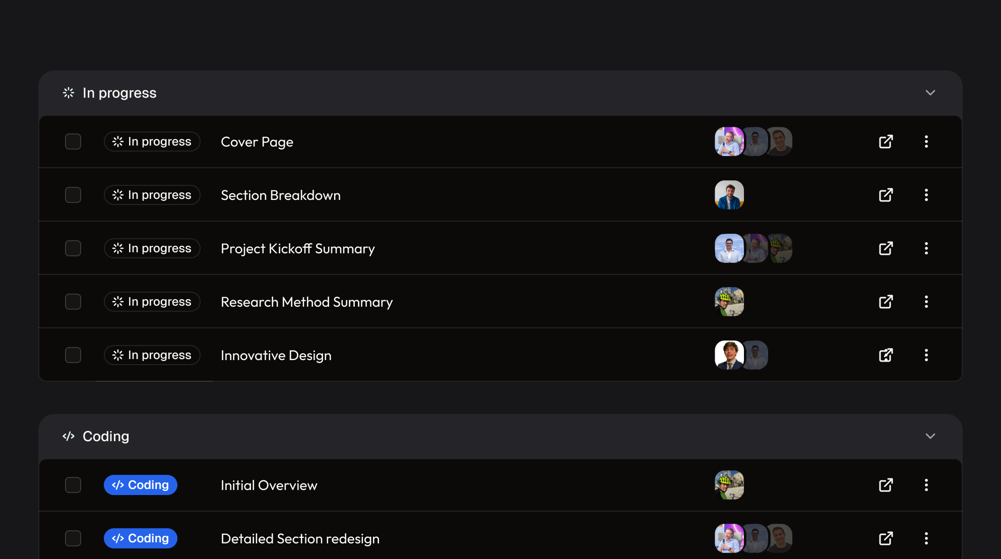The height and width of the screenshot is (559, 1001).
Task: Open Initial Overview via external link icon
Action: tap(886, 485)
